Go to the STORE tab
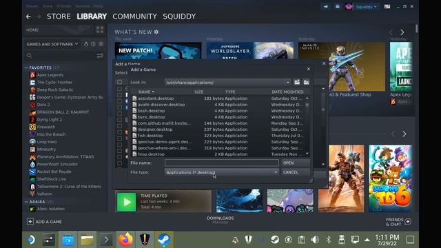Image resolution: width=441 pixels, height=248 pixels. click(59, 17)
